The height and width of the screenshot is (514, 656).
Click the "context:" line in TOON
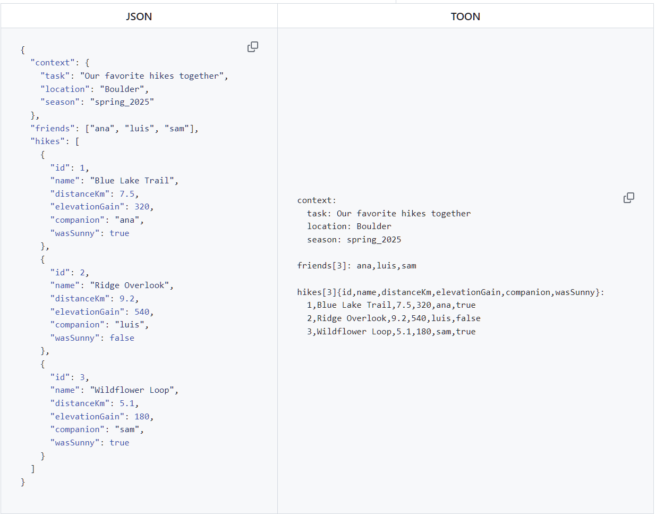pyautogui.click(x=317, y=200)
